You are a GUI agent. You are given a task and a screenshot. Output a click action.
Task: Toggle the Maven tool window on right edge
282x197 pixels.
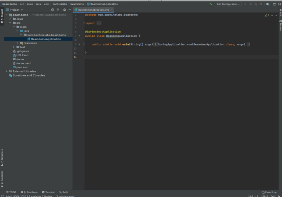[280, 26]
